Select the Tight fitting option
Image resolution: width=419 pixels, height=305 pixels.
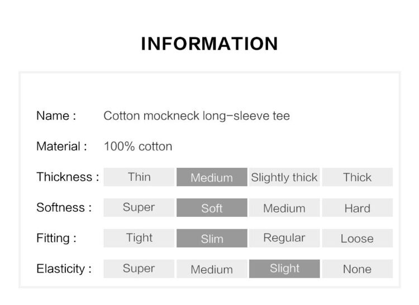(x=139, y=238)
